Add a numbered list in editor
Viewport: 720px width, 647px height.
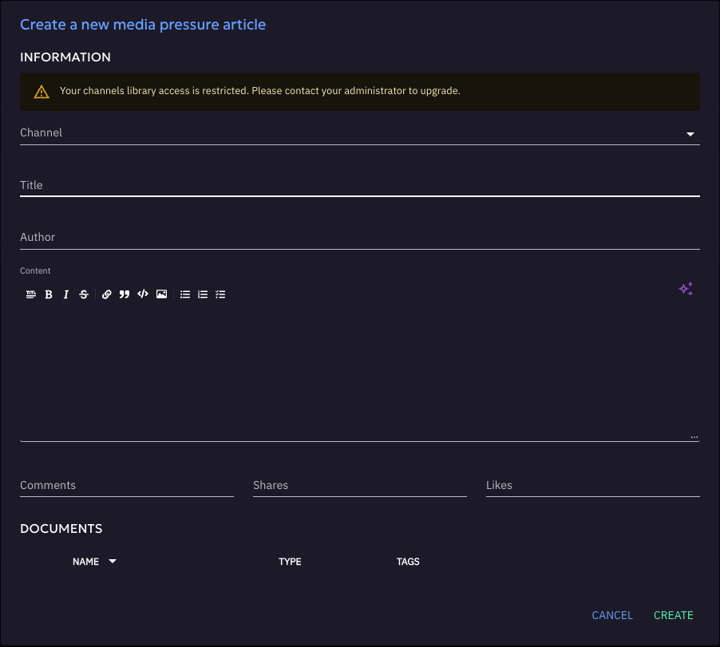203,294
